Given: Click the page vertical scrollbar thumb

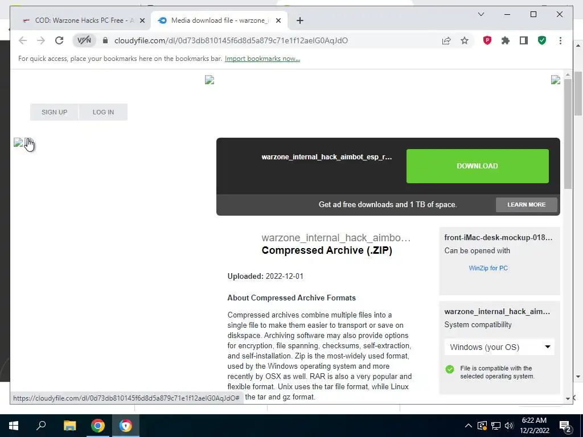Looking at the screenshot, I should tap(568, 134).
